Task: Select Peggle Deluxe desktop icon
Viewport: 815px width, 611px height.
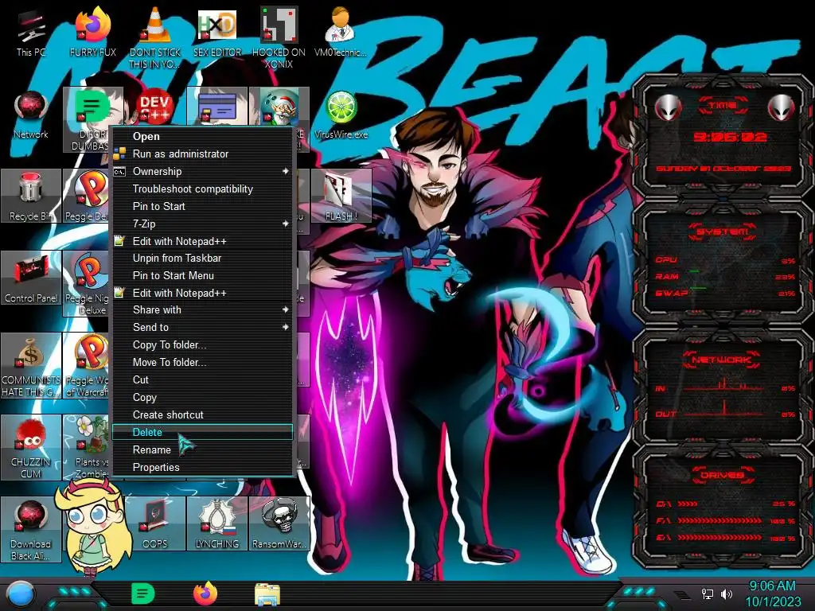Action: (87, 197)
